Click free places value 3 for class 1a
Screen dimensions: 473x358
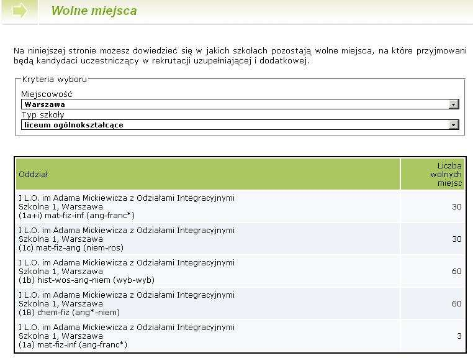coord(459,336)
